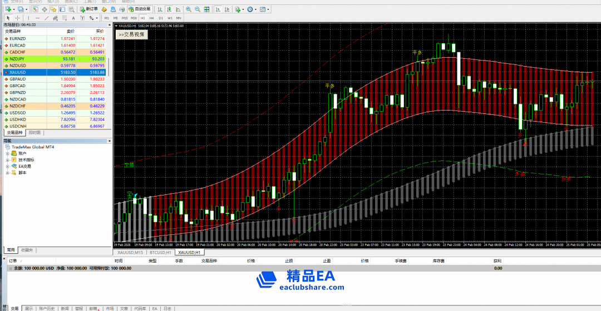Image resolution: width=601 pixels, height=311 pixels.
Task: Toggle the H4 timeframe button
Action: (x=152, y=18)
